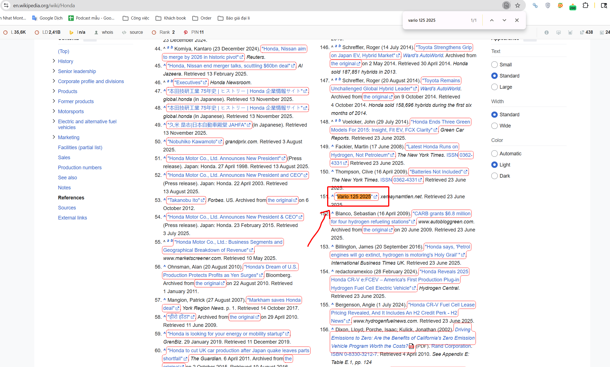Open the SEOquake SQ extension icon
610x367 pixels.
click(x=560, y=5)
